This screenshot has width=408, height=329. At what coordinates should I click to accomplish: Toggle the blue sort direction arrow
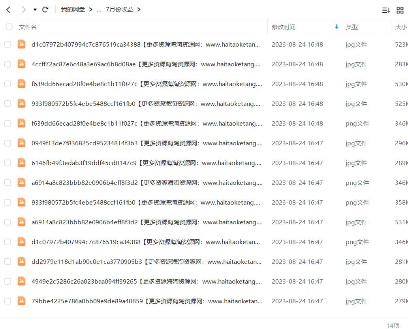(337, 26)
